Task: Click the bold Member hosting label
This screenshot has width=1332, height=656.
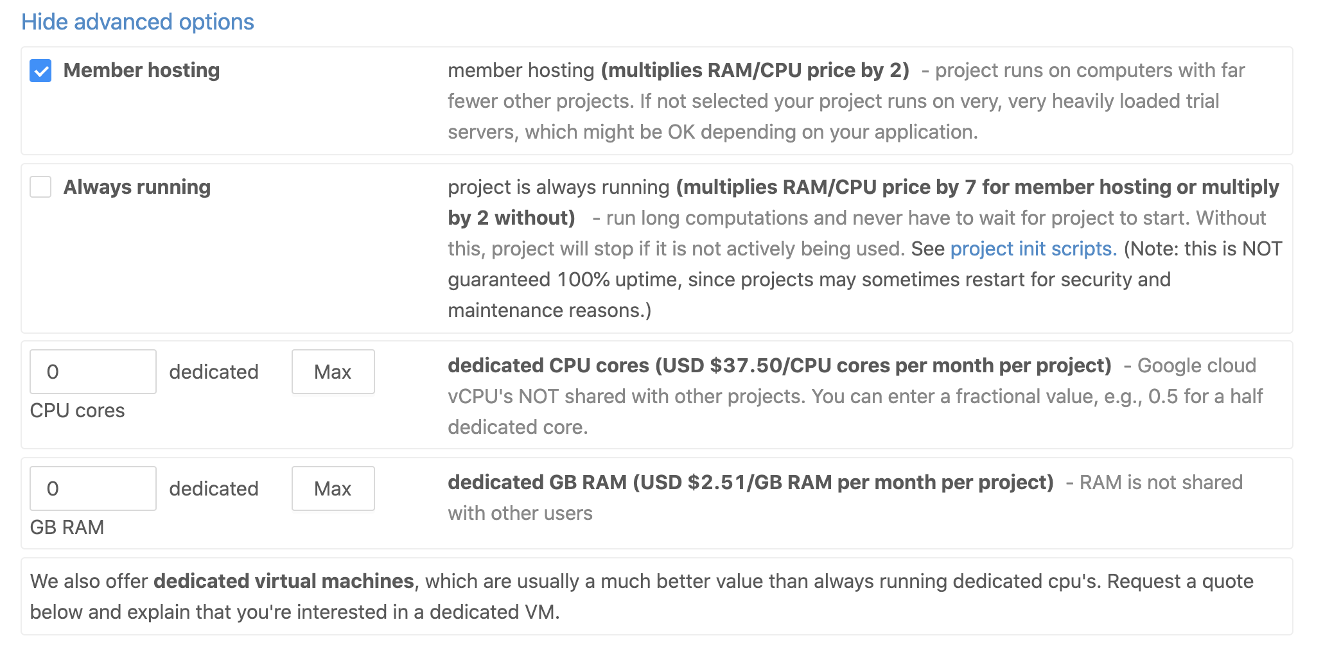Action: 141,70
